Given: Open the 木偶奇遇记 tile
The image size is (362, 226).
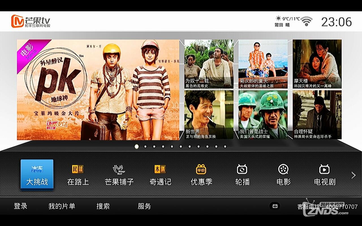Looking at the screenshot, I should [160, 175].
